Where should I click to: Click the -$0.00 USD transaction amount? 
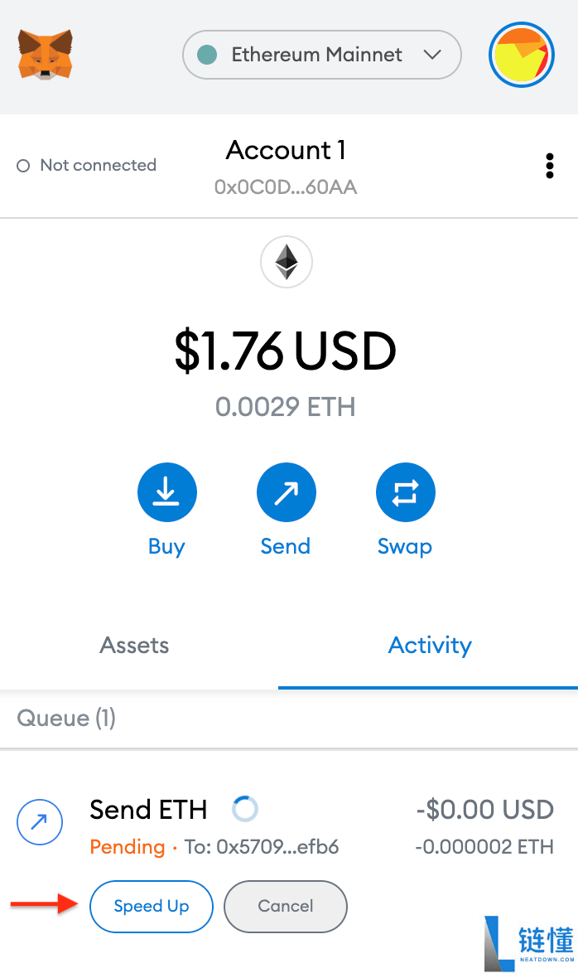[484, 809]
